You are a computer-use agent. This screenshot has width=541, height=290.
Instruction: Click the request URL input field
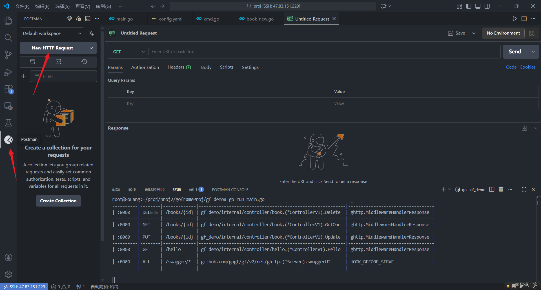tap(324, 52)
